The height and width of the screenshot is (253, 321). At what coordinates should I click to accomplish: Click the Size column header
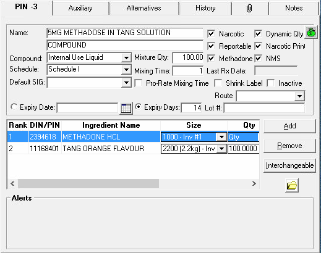[194, 125]
